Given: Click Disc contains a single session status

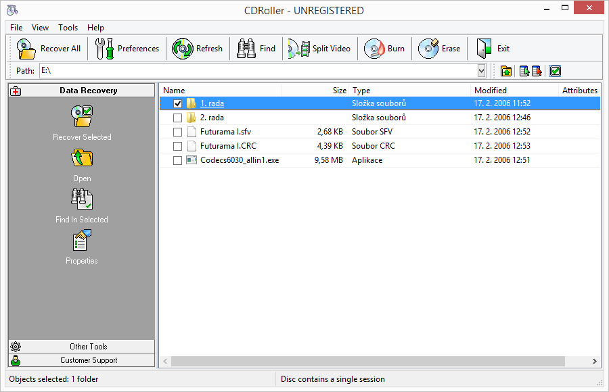Looking at the screenshot, I should point(333,379).
